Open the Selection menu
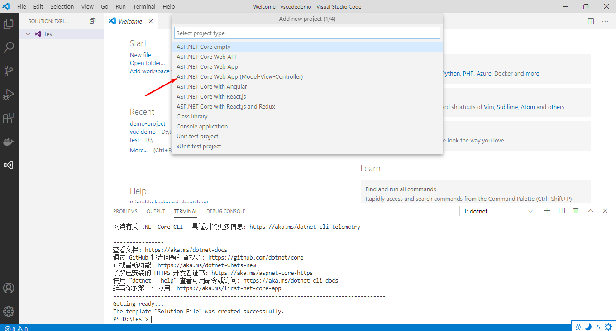This screenshot has height=331, width=616. tap(62, 6)
